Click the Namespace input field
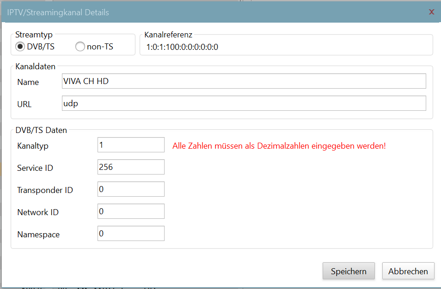Image resolution: width=441 pixels, height=289 pixels. coord(131,234)
